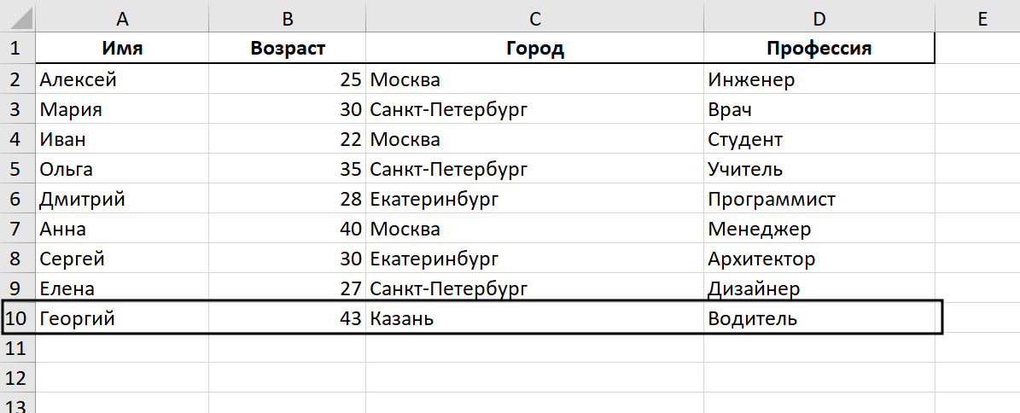1020x413 pixels.
Task: Select the 'Архитектор' cell
Action: click(819, 259)
